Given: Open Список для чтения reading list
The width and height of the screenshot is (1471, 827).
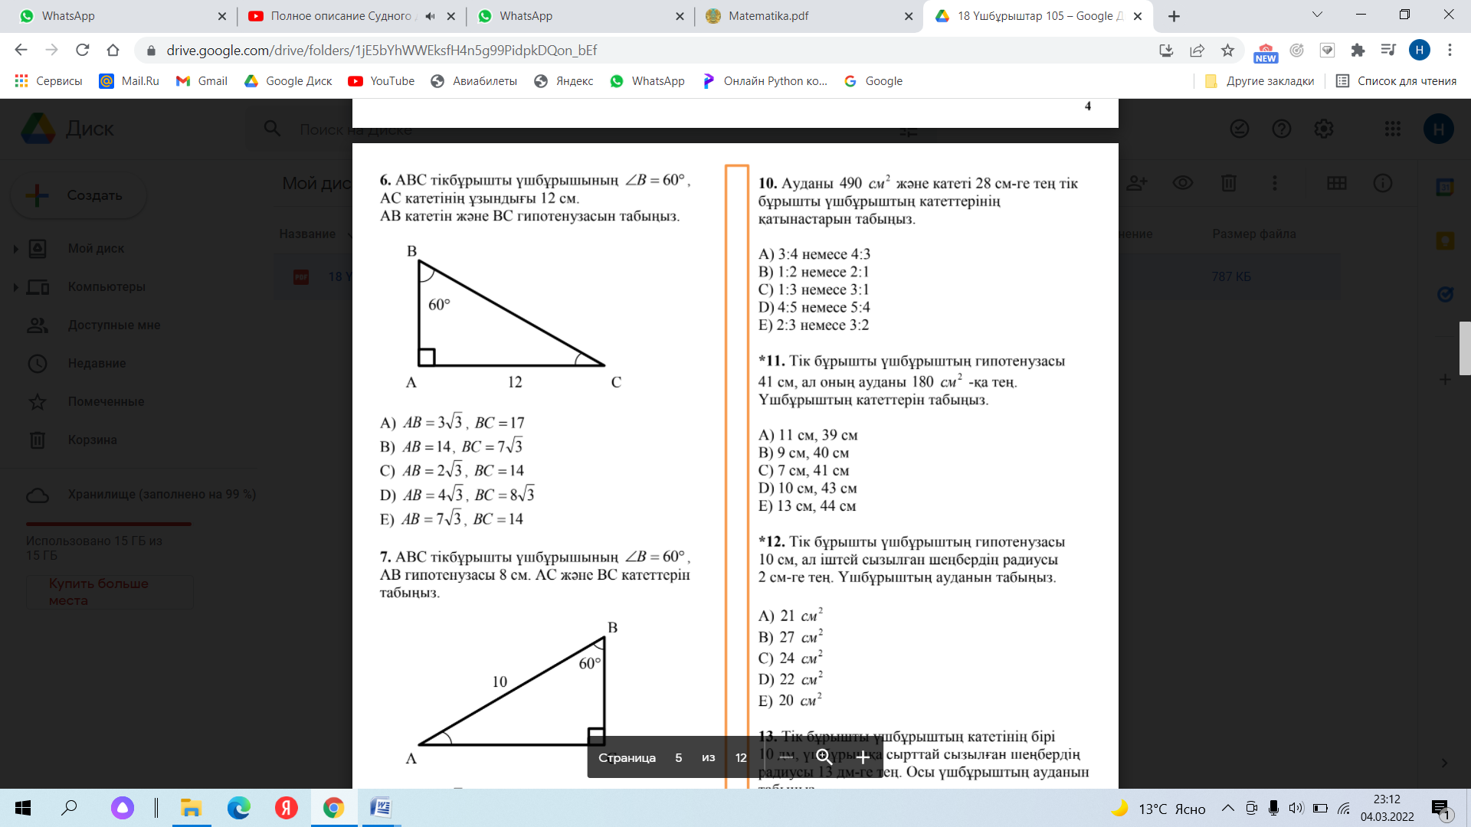Looking at the screenshot, I should click(1396, 81).
